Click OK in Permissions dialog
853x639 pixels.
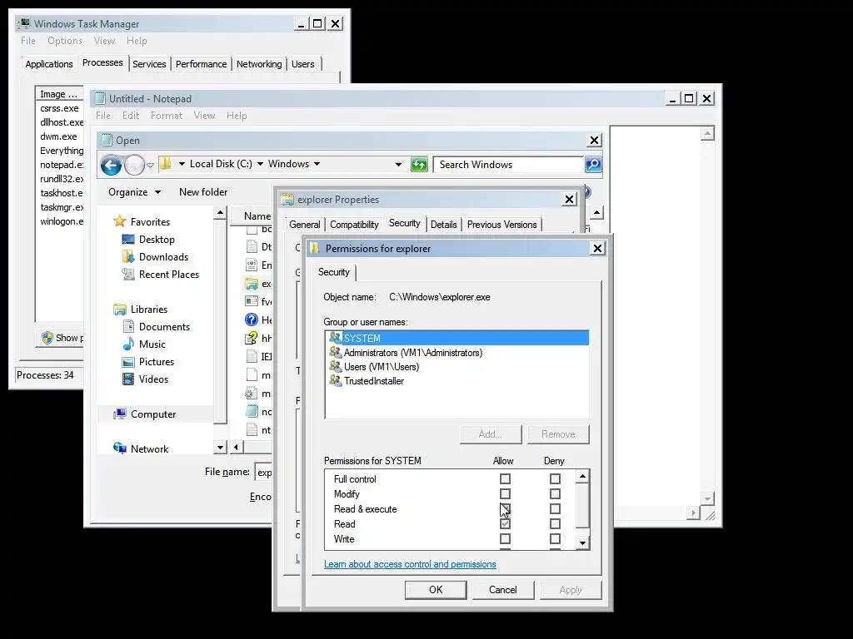pos(436,590)
